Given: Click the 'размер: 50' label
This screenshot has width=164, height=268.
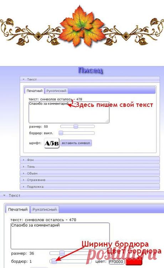Looking at the screenshot, I should pyautogui.click(x=39, y=127).
